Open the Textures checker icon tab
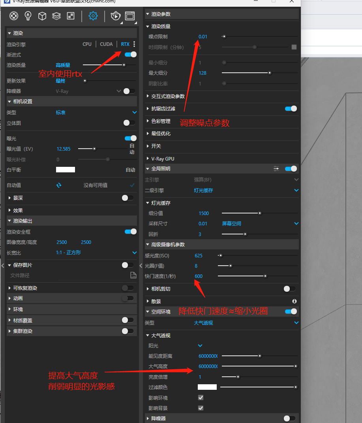Viewport: 362px width, 423px height. coord(71,16)
